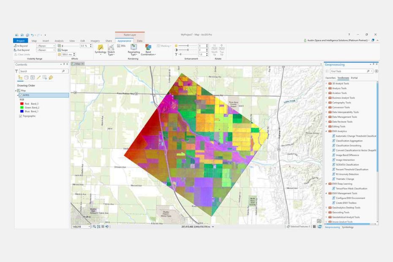Collapse ENVI Management Tools toolbox
The image size is (393, 262).
click(x=326, y=193)
